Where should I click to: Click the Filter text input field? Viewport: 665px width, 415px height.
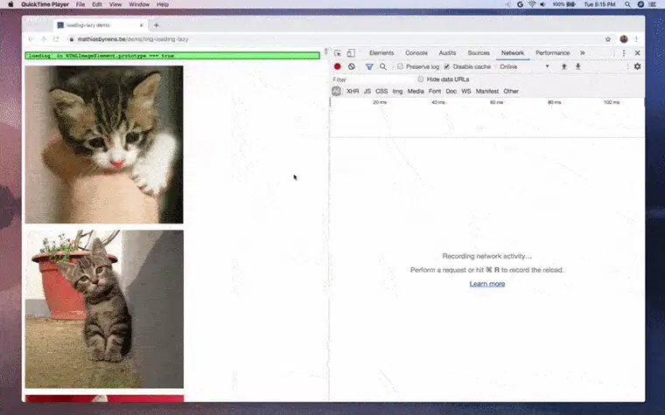[367, 80]
